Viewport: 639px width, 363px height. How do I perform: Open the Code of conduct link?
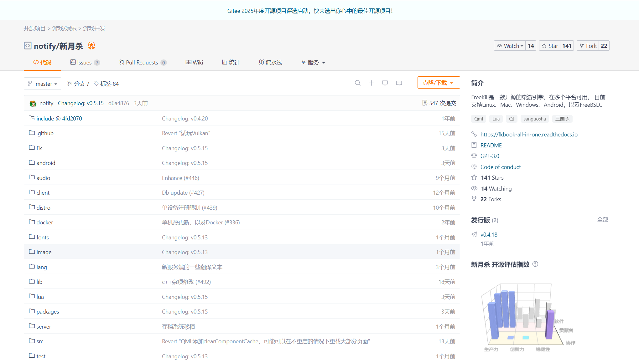click(x=500, y=167)
